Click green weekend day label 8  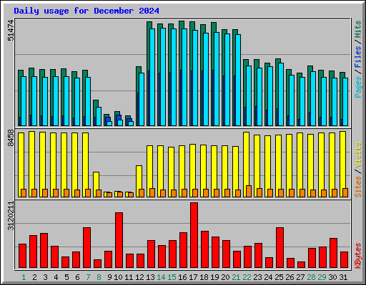(x=99, y=277)
